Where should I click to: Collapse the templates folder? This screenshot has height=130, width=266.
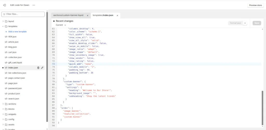(3, 27)
